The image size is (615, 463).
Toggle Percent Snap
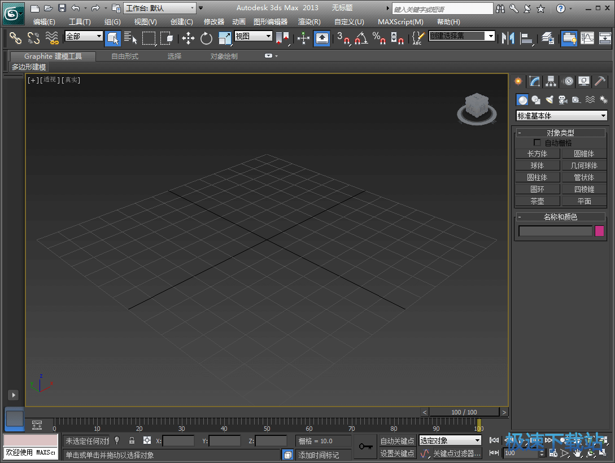click(x=380, y=38)
